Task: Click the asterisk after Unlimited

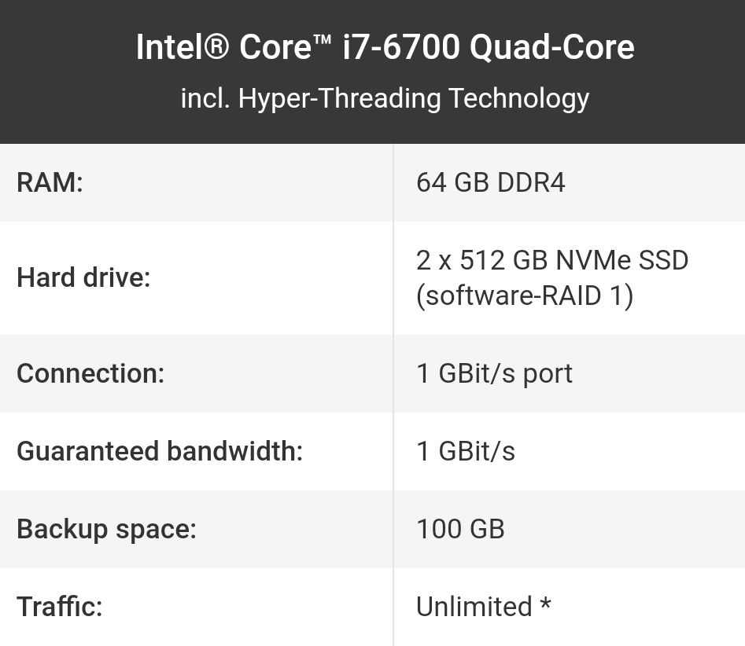Action: [545, 603]
